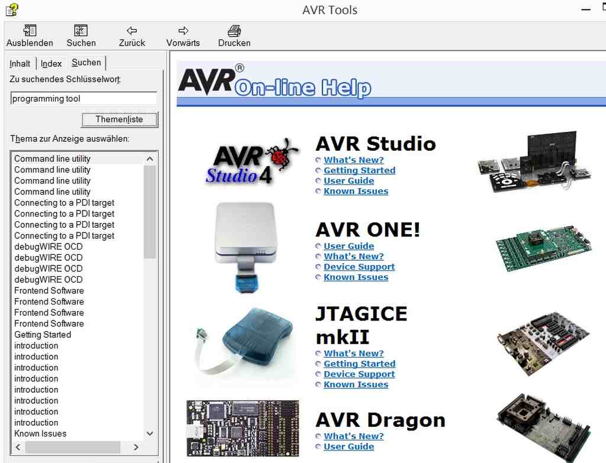Click the AVR ONE! device image

click(246, 247)
